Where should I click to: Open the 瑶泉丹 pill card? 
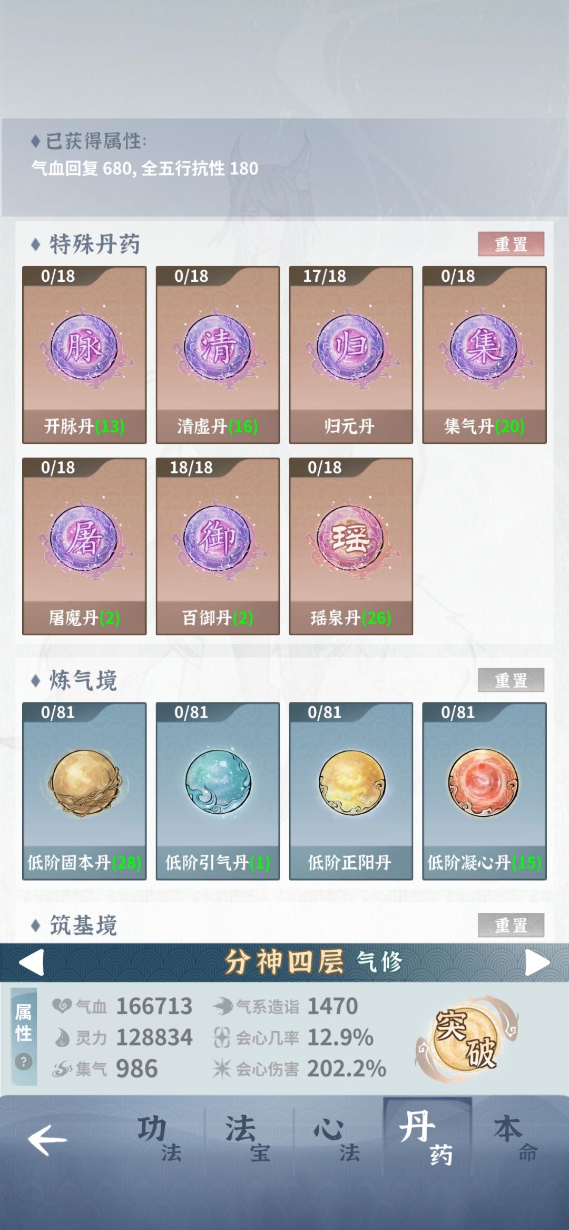click(351, 546)
